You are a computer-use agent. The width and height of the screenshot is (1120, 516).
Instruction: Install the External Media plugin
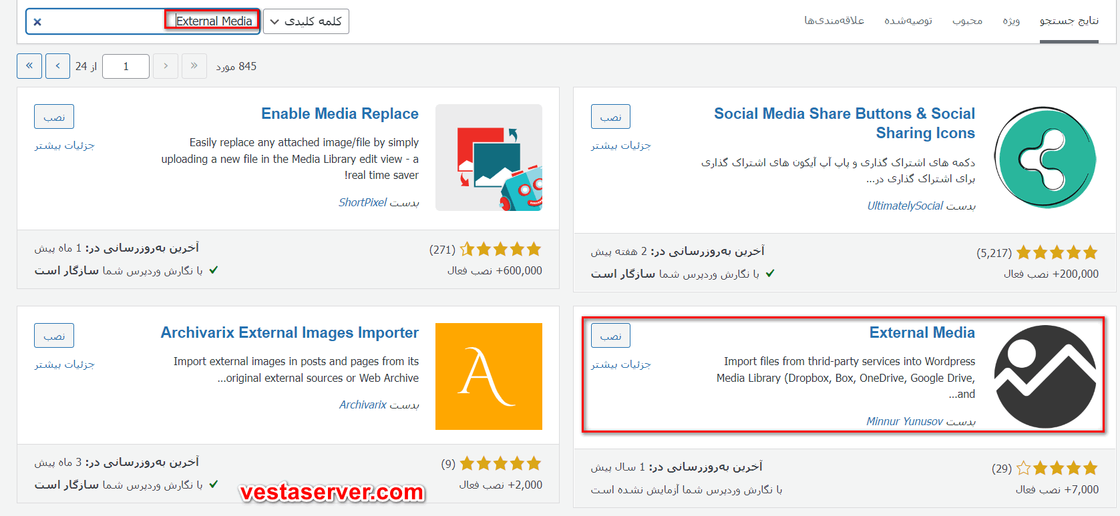610,336
